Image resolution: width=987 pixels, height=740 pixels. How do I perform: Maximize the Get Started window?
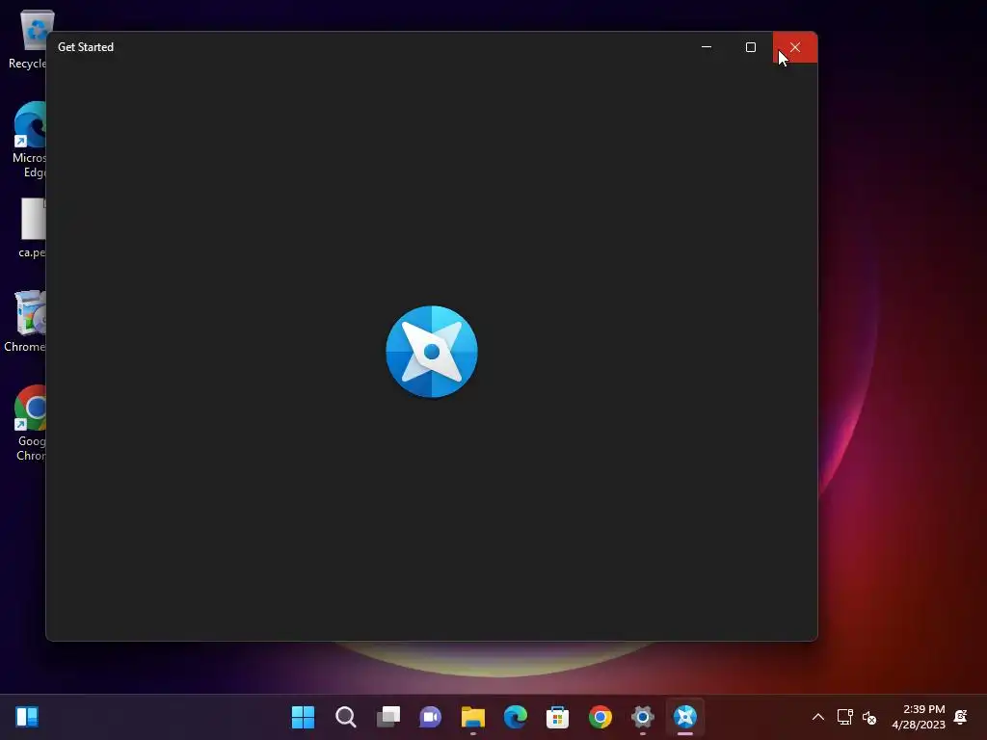[750, 47]
